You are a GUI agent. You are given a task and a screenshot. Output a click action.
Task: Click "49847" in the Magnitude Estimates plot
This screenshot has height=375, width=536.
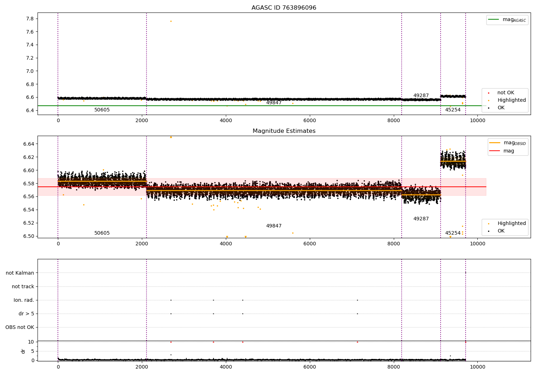coord(274,226)
